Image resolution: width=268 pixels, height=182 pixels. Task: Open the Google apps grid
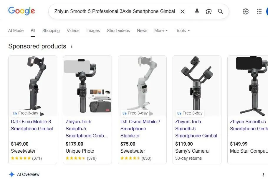259,11
